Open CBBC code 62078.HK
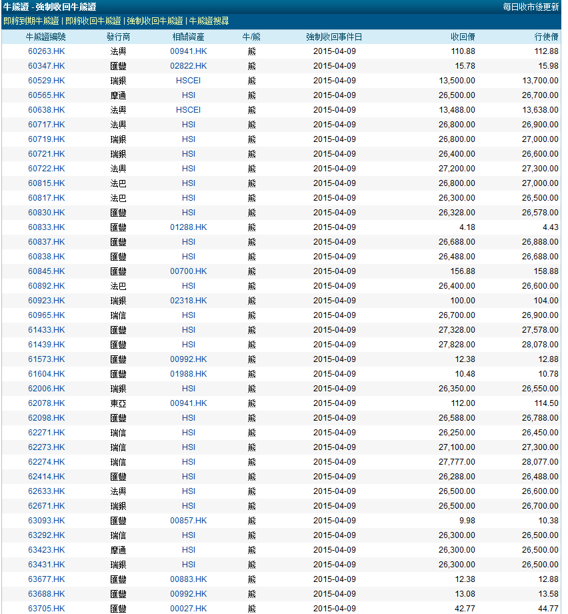The width and height of the screenshot is (568, 614). point(47,403)
